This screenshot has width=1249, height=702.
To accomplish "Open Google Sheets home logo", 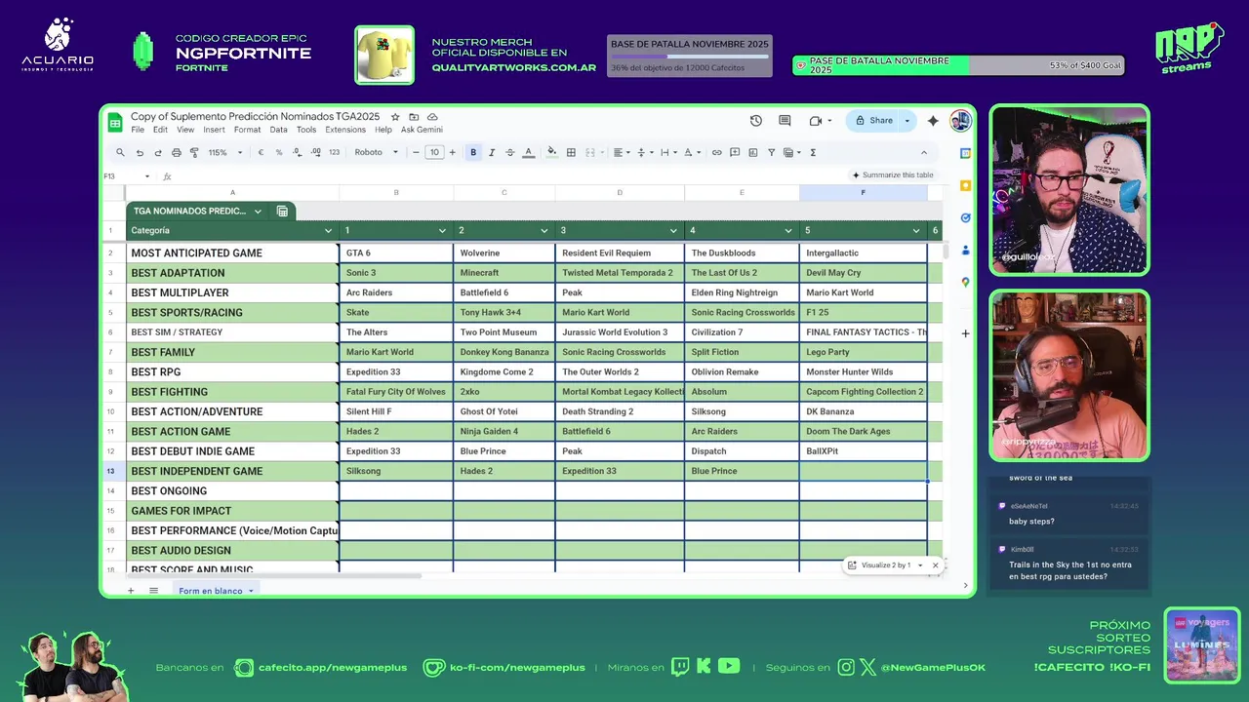I will pos(115,122).
